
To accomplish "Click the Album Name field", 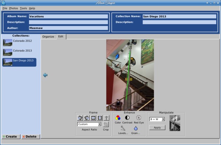I will (x=69, y=16).
